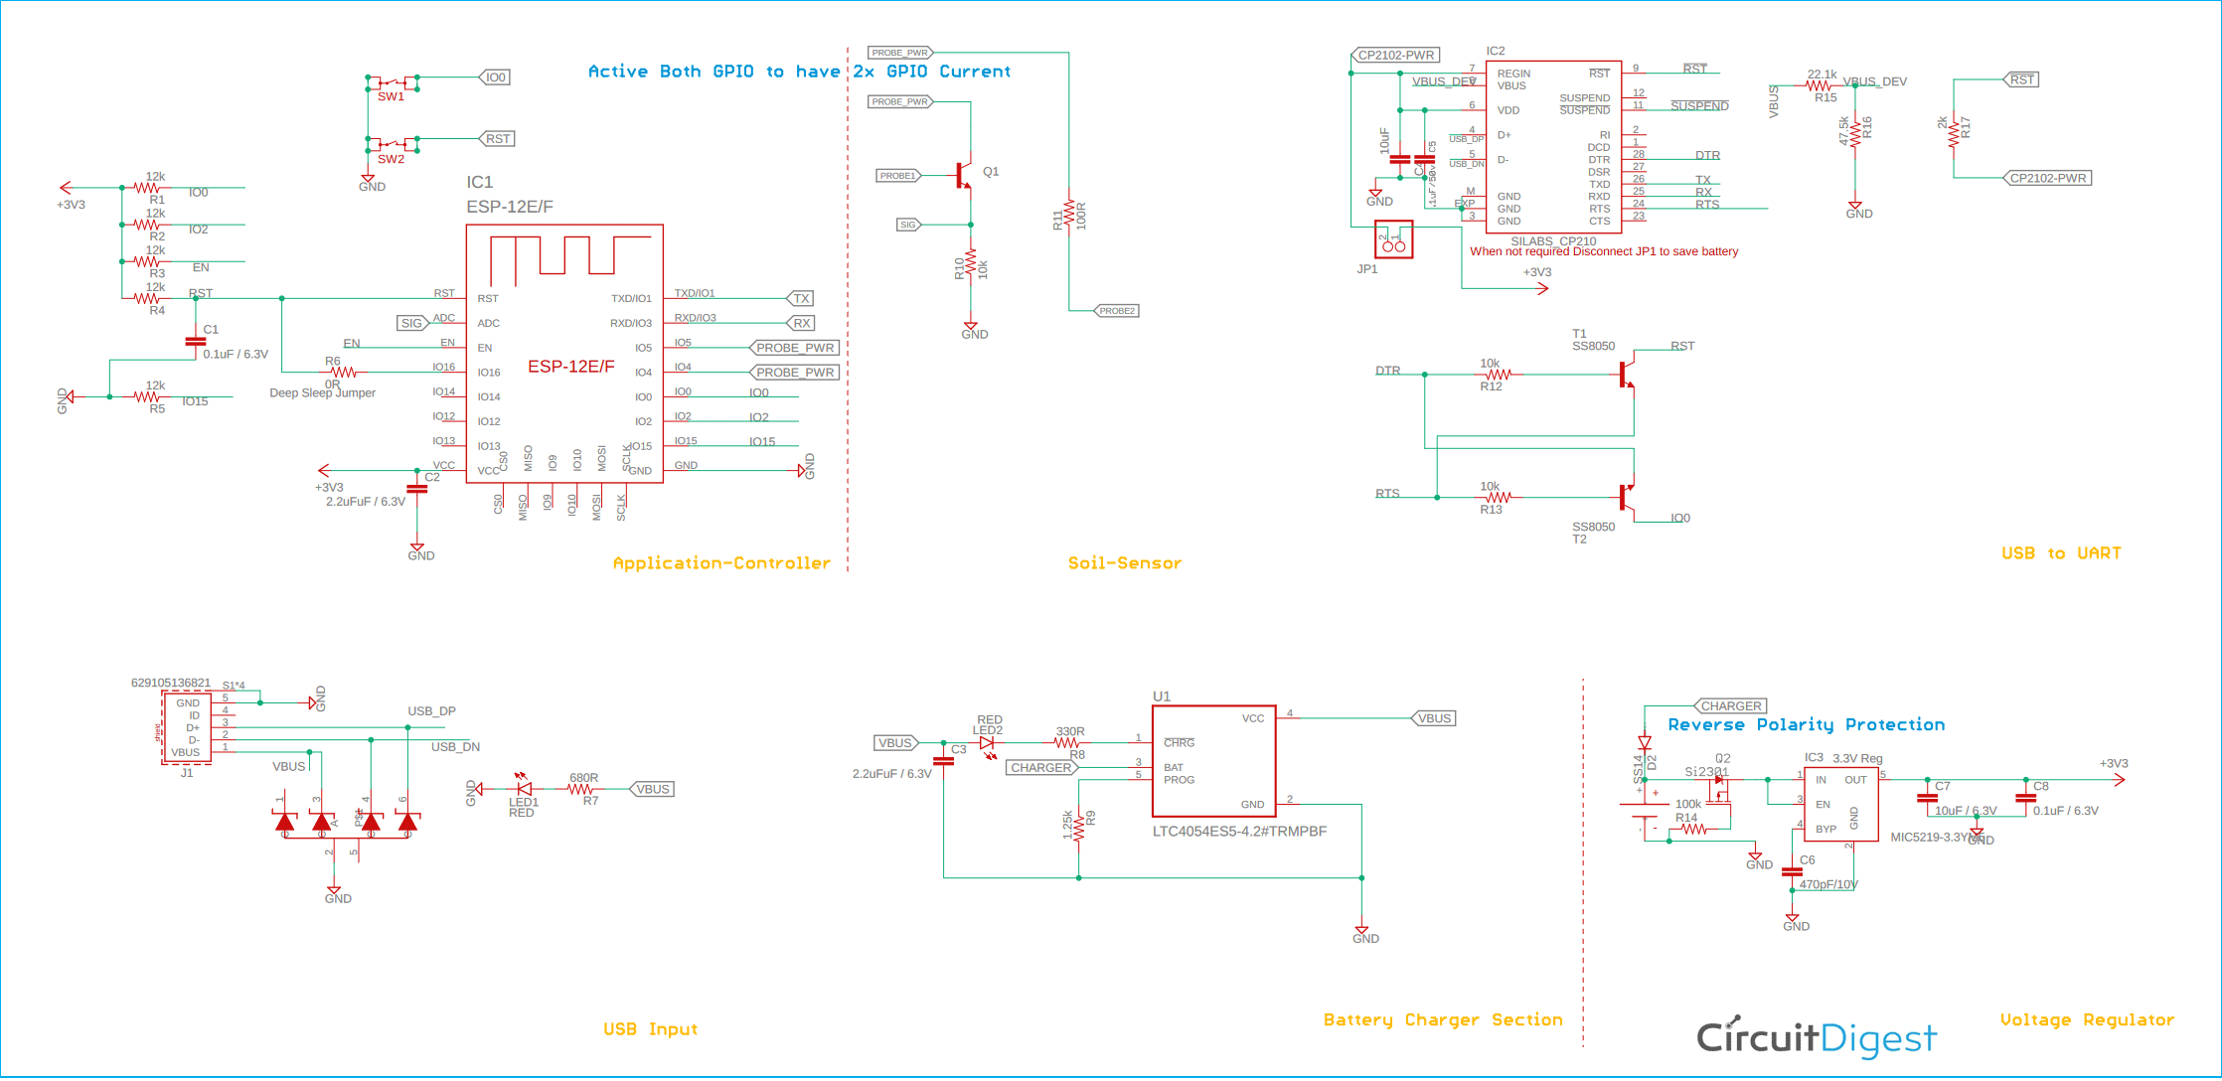This screenshot has width=2222, height=1081.
Task: Click the JP1 jumper to disconnect battery drain
Action: point(1394,240)
